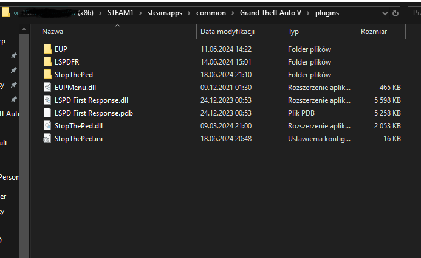Refresh the current folder view

(x=396, y=12)
